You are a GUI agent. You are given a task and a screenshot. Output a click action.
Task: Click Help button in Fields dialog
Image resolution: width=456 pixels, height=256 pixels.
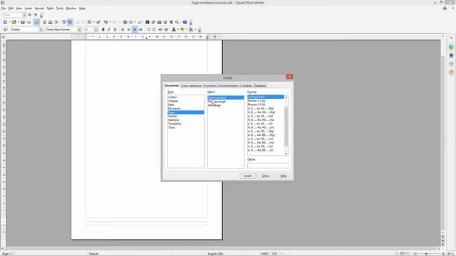pyautogui.click(x=284, y=176)
